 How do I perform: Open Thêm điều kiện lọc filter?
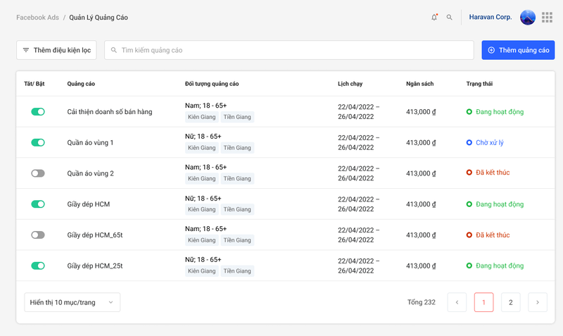pos(56,50)
